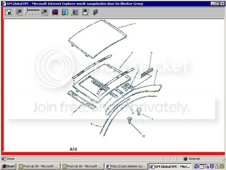Close the GM Global EPC window
The height and width of the screenshot is (170, 226).
click(x=223, y=4)
